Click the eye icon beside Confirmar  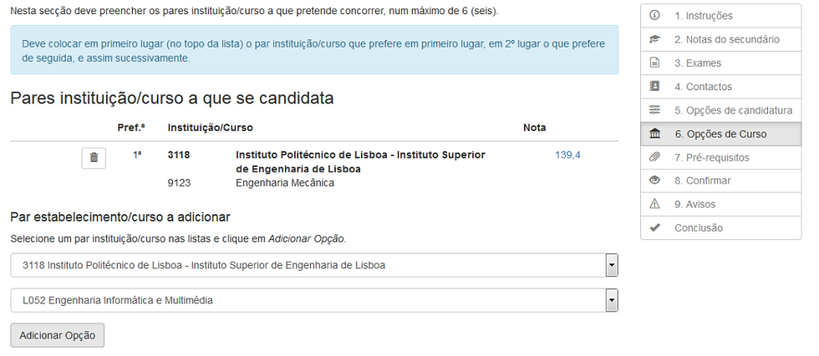[655, 181]
